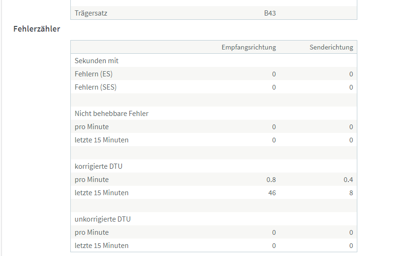Image resolution: width=405 pixels, height=256 pixels.
Task: Click letzte 15 Minuten under unkorrigierte DTU
Action: pos(101,246)
